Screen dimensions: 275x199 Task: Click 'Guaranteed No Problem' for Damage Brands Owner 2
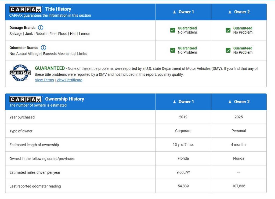pyautogui.click(x=243, y=30)
